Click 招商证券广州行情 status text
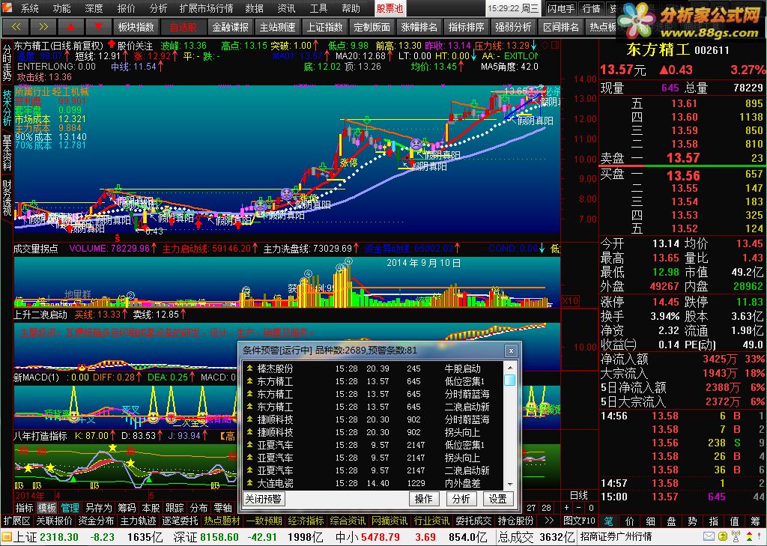 tap(616, 537)
